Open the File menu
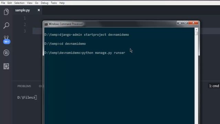 [3, 3]
